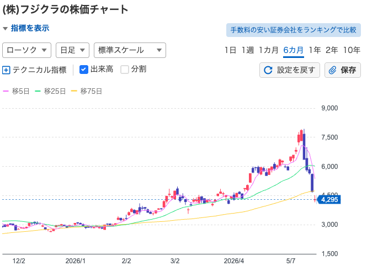367x266 pixels.
Task: Click the 3/2 date axis label
Action: click(x=175, y=261)
